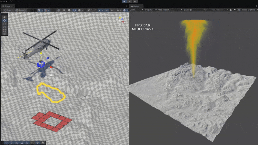Toggle snap increment icon in Scene
This screenshot has height=145, width=258.
tap(46, 10)
